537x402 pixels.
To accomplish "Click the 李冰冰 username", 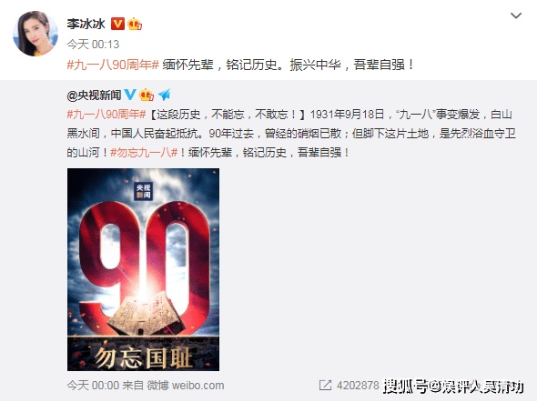I will point(86,24).
